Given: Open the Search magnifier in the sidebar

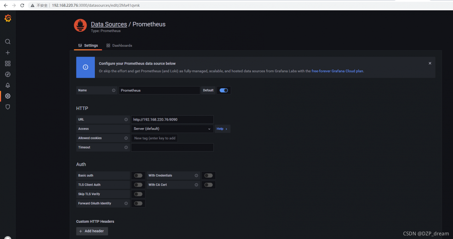Looking at the screenshot, I should [8, 42].
